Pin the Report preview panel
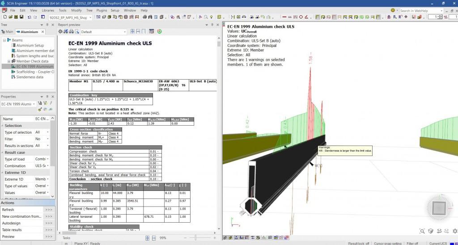458x245 pixels. (x=213, y=25)
